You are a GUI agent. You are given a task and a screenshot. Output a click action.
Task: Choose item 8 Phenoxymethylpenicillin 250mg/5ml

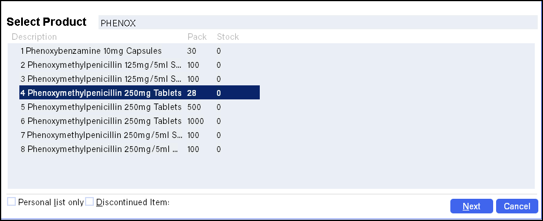(140, 149)
